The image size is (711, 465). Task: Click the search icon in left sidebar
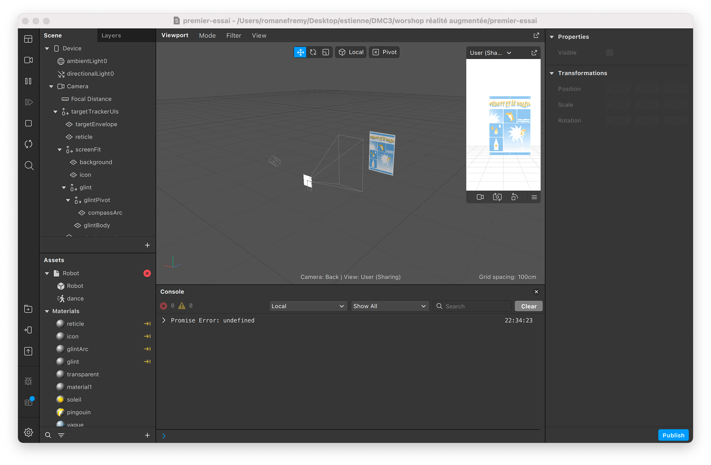click(x=29, y=165)
